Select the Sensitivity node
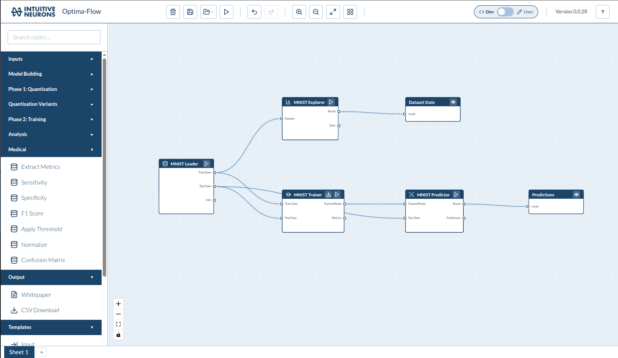 click(51, 183)
